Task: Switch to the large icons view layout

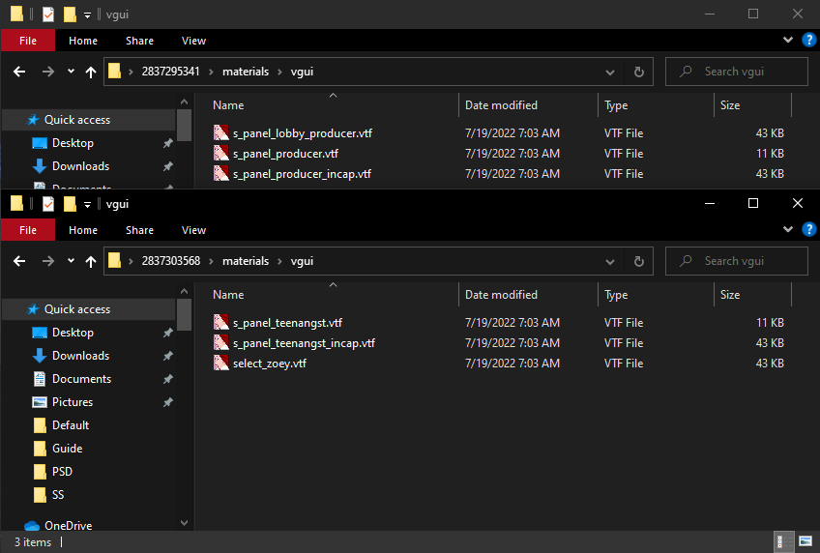Action: click(x=805, y=541)
